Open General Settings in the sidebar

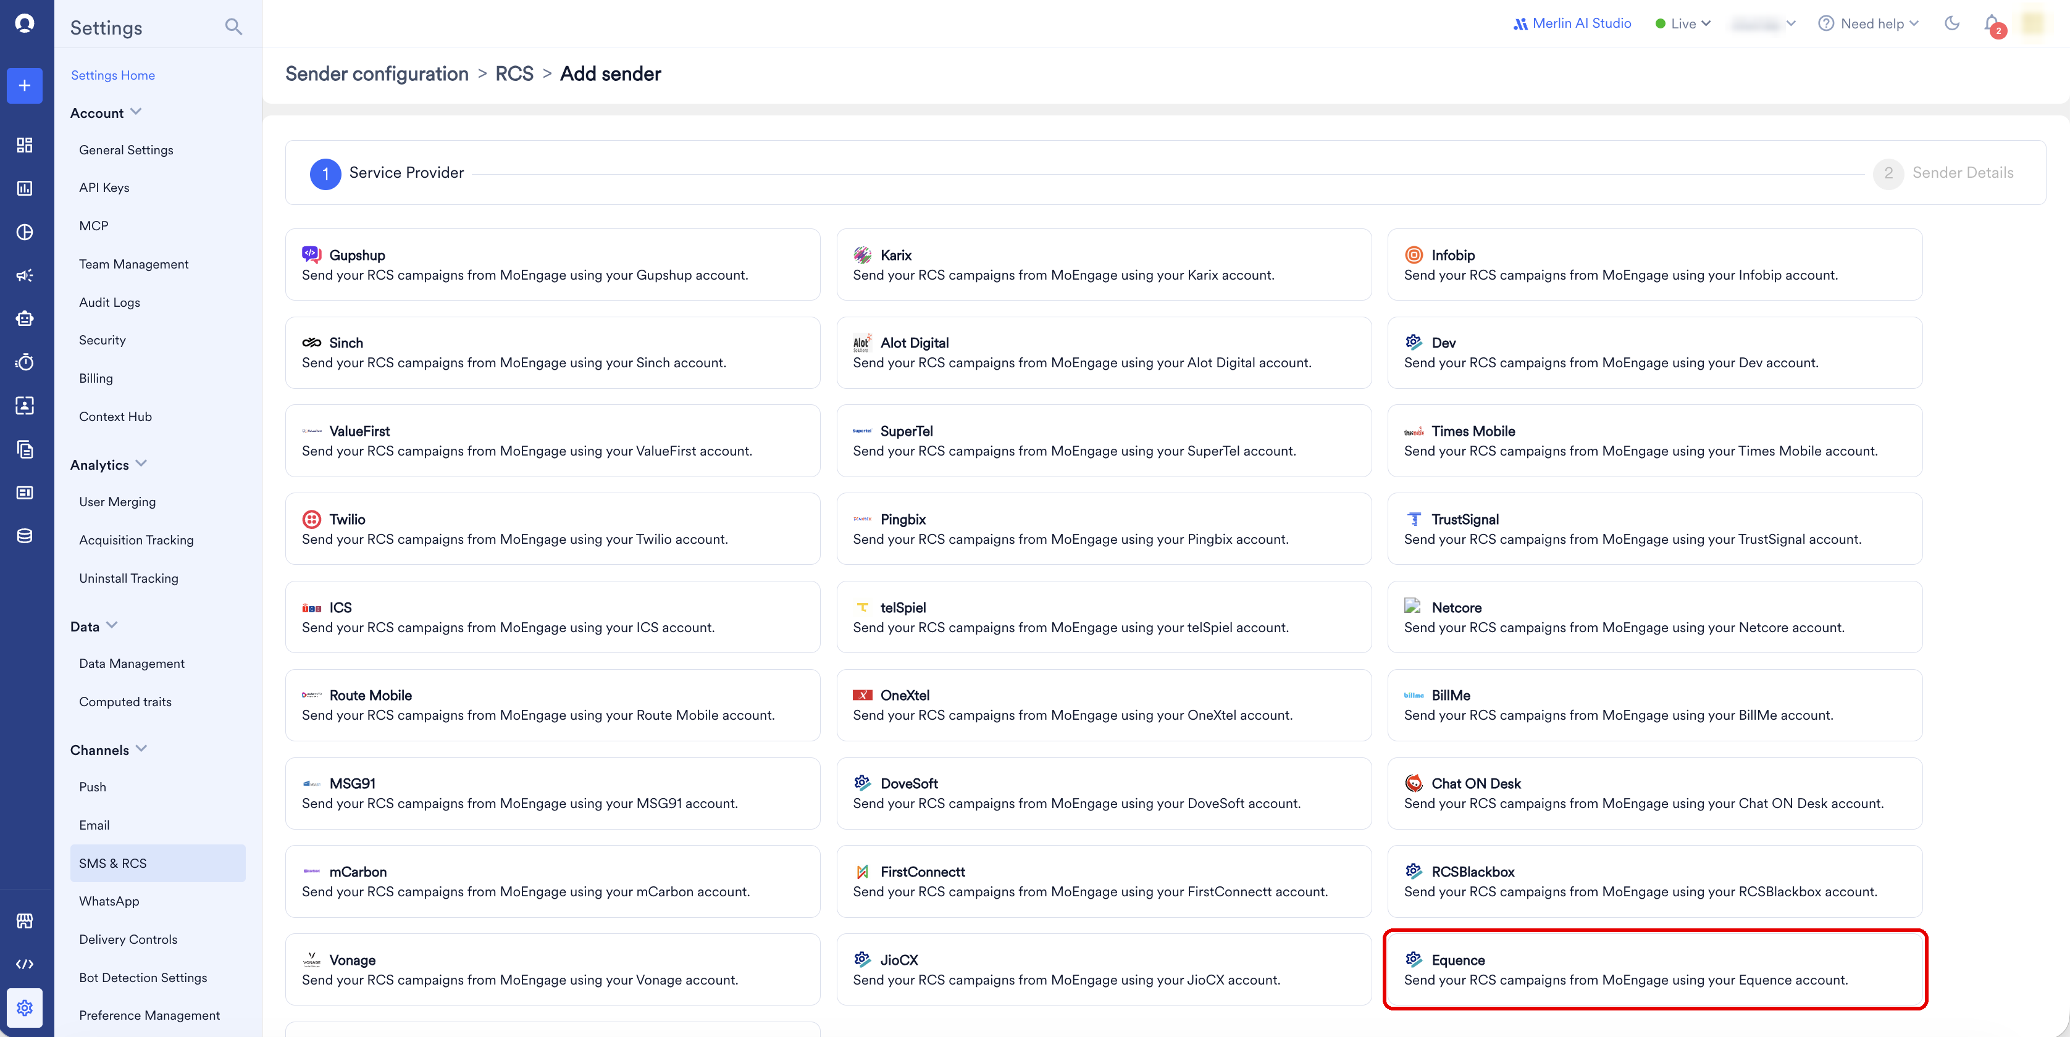pyautogui.click(x=126, y=150)
